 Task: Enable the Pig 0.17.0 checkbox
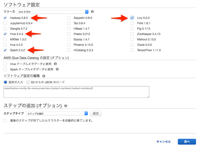tap(132, 28)
